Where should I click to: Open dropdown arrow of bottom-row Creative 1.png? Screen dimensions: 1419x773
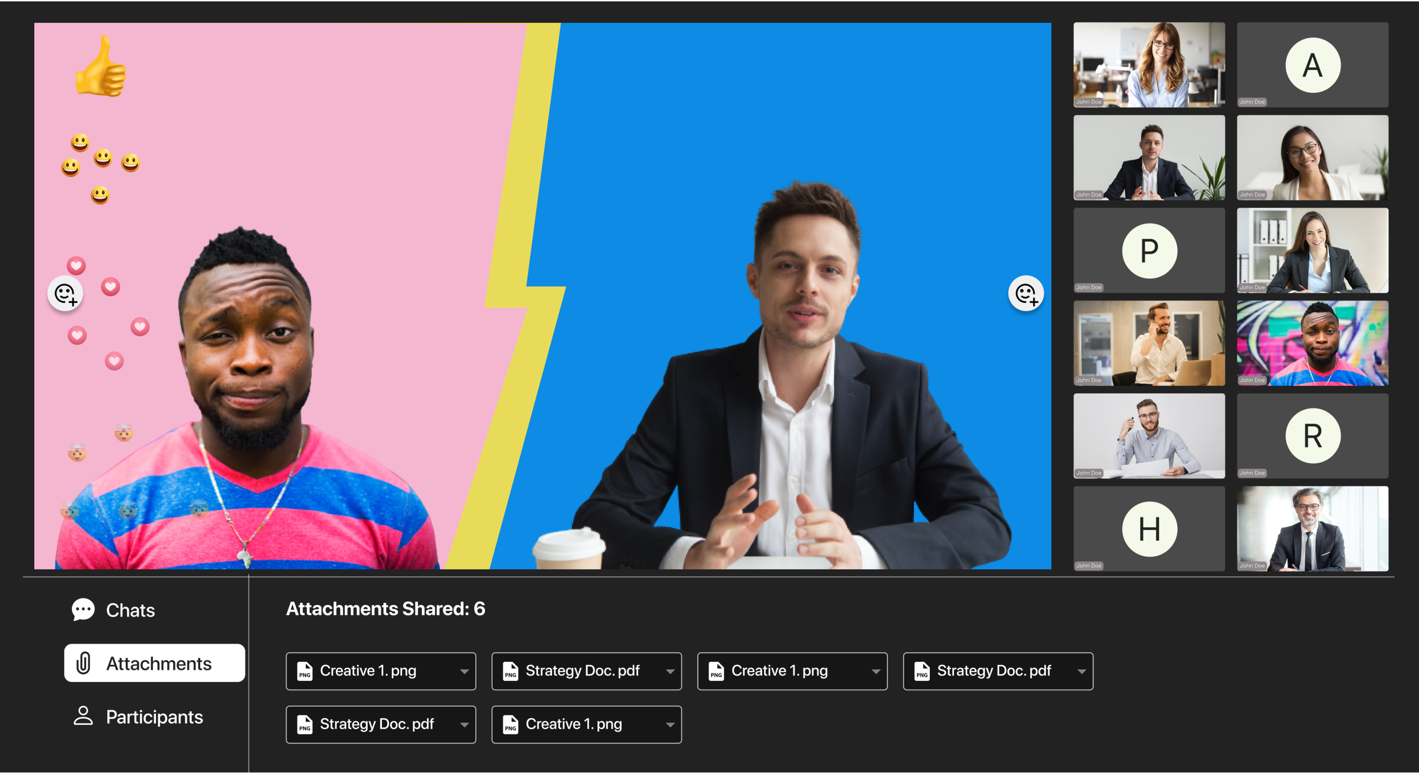(670, 725)
